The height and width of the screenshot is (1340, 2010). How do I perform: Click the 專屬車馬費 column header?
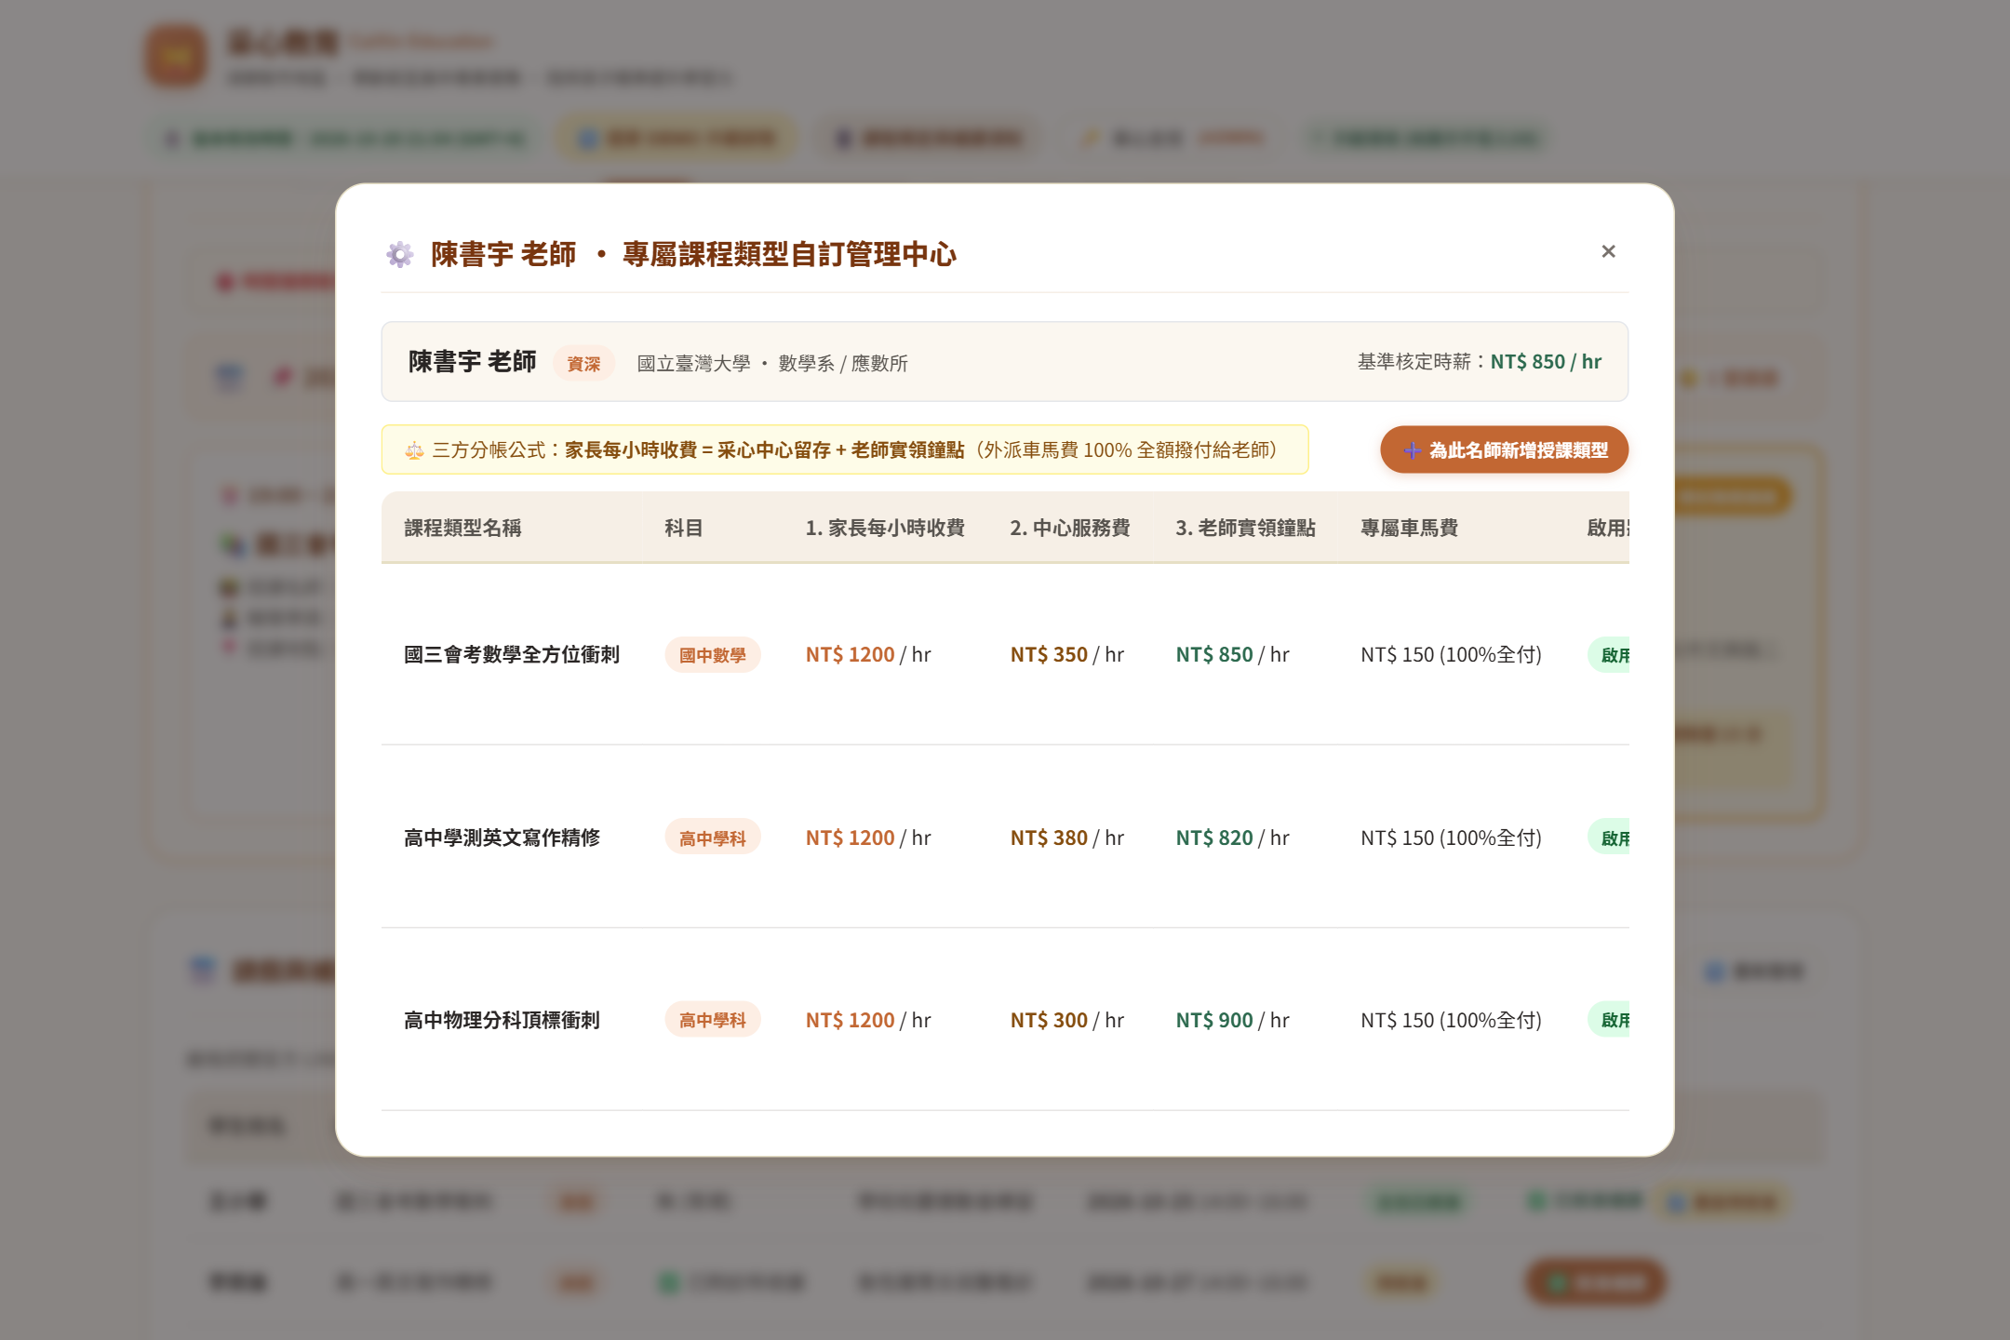pos(1409,528)
